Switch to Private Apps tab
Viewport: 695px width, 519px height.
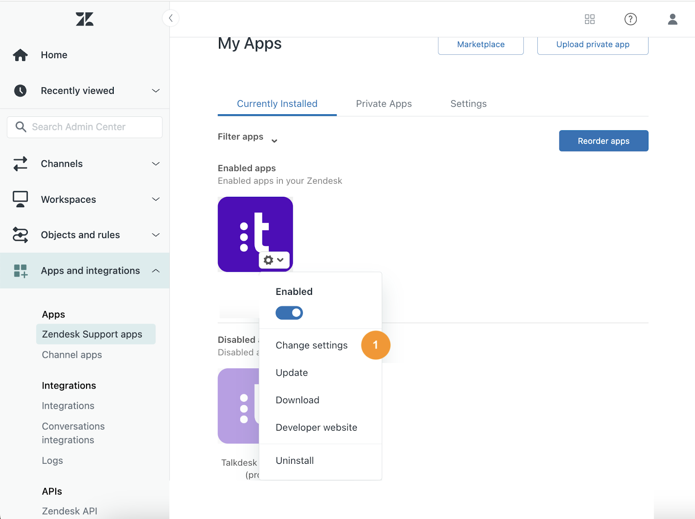[384, 104]
